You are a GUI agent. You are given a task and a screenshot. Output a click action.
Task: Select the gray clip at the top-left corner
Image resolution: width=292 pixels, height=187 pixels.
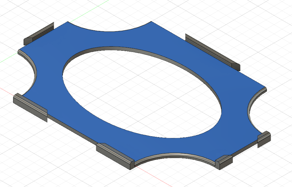(39, 33)
